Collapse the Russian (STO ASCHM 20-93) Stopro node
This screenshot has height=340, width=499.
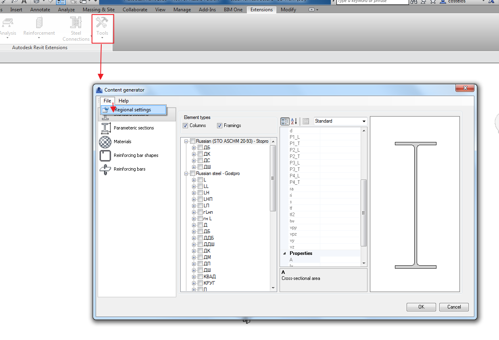coord(186,141)
